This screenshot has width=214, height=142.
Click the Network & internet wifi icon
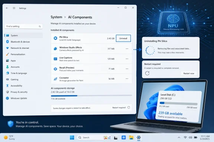click(7, 48)
